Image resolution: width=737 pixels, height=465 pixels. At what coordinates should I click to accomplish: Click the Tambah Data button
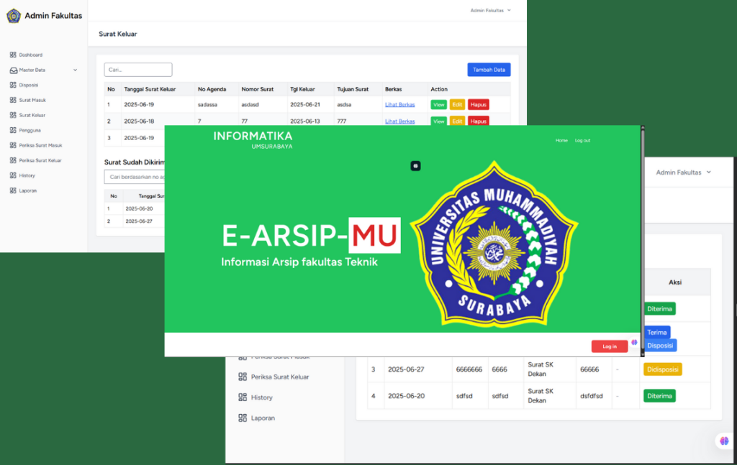(x=489, y=70)
